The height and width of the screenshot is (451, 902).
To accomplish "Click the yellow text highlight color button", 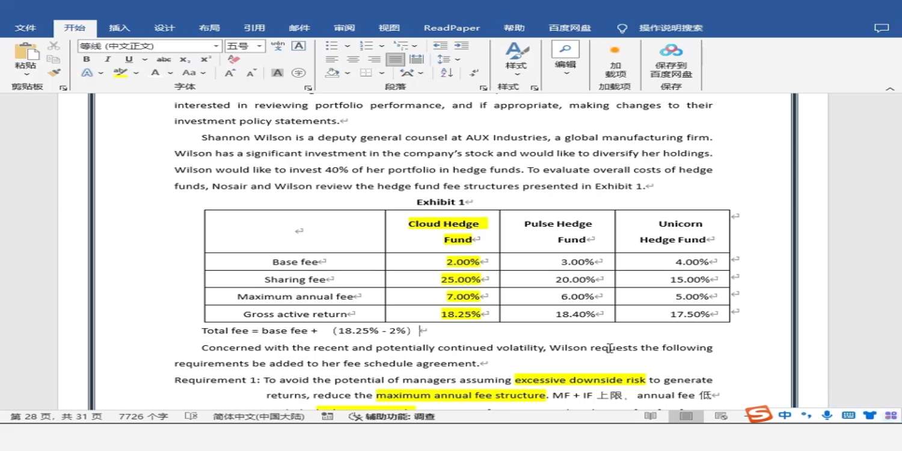I will [x=121, y=73].
